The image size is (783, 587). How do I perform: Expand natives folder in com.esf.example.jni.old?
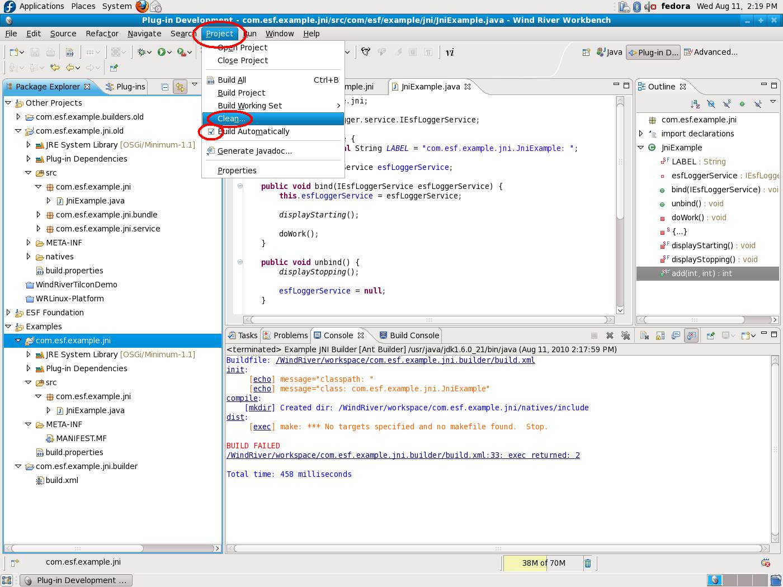pyautogui.click(x=29, y=257)
